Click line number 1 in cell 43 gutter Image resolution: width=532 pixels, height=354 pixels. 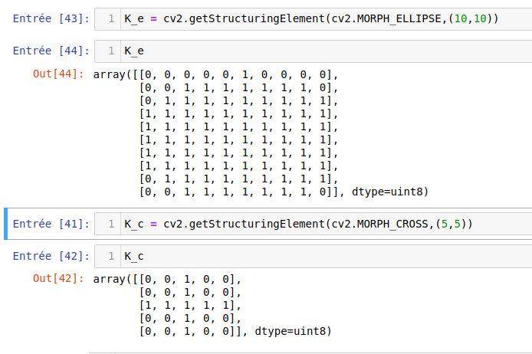point(112,18)
